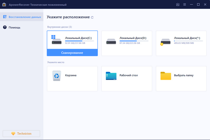
Task: Click the yellow folder Выбрать папку icon
Action: (166, 76)
